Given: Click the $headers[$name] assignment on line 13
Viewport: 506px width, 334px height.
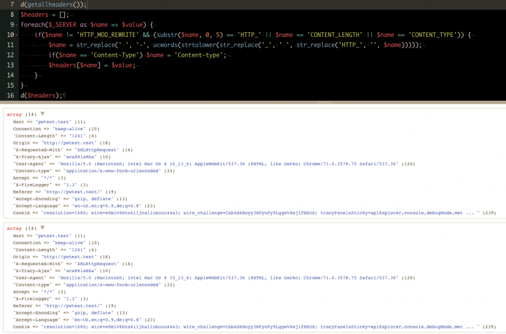Looking at the screenshot, I should tap(74, 65).
